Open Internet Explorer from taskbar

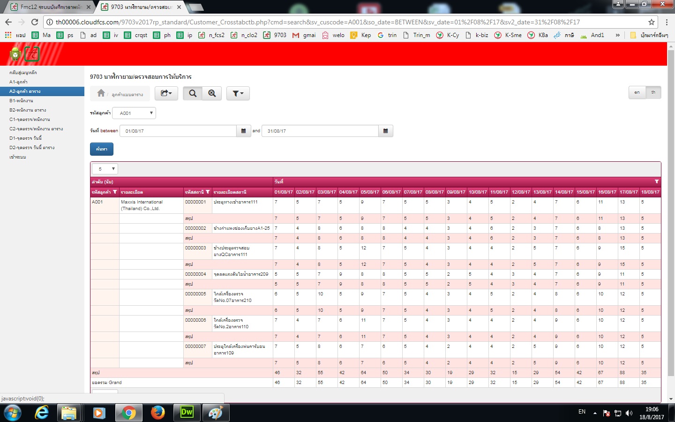(42, 413)
